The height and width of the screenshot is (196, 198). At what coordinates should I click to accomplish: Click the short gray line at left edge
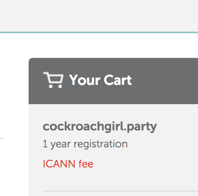2,139
